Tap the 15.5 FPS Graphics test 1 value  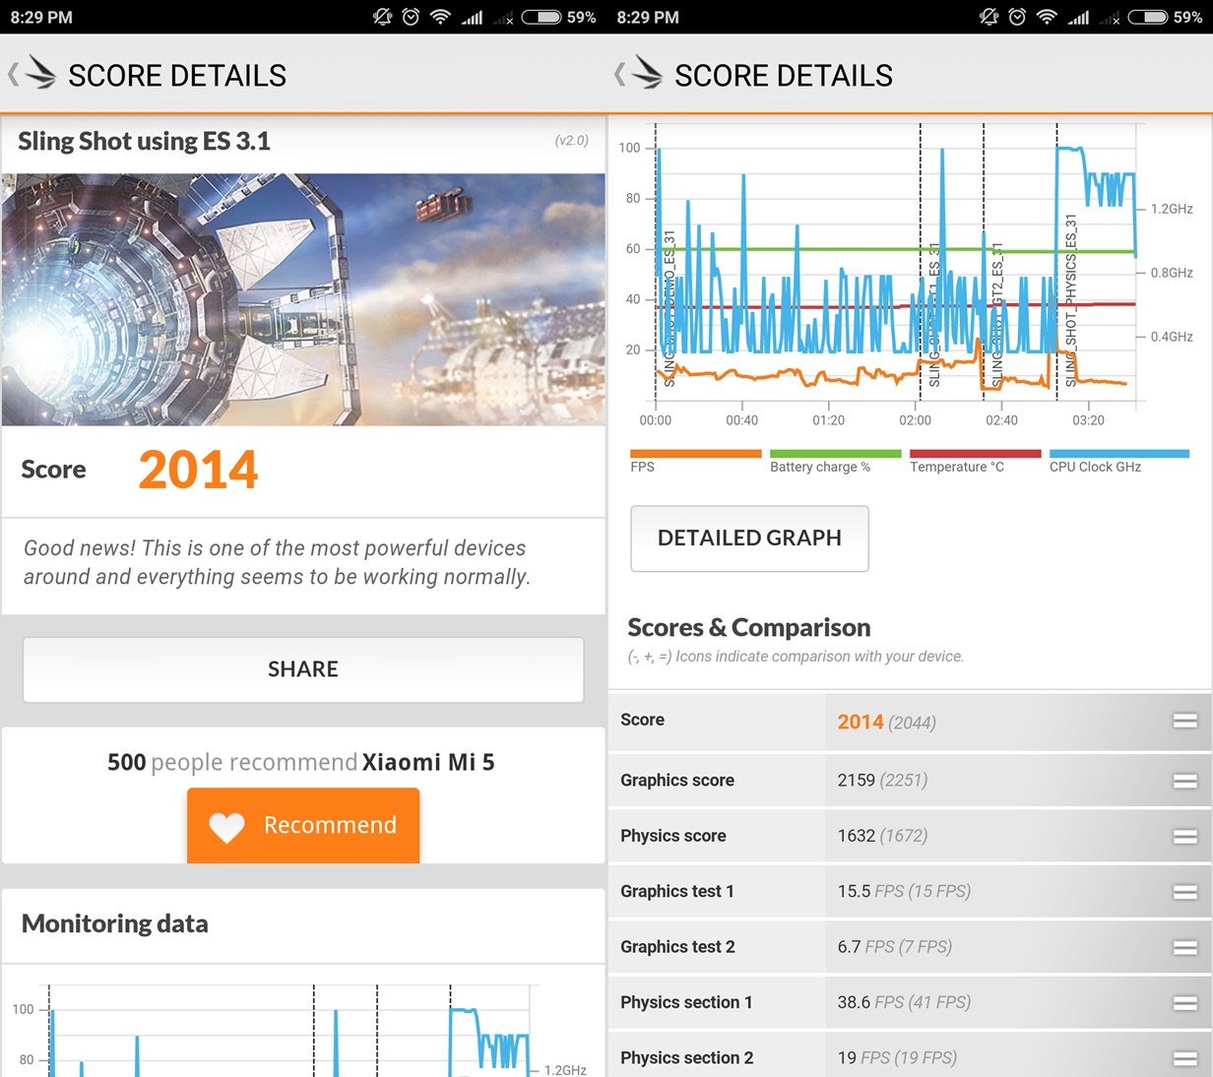(904, 892)
